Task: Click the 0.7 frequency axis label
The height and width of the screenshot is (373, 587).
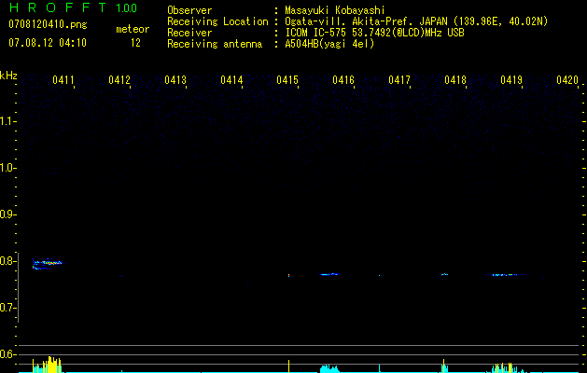Action: coord(7,308)
